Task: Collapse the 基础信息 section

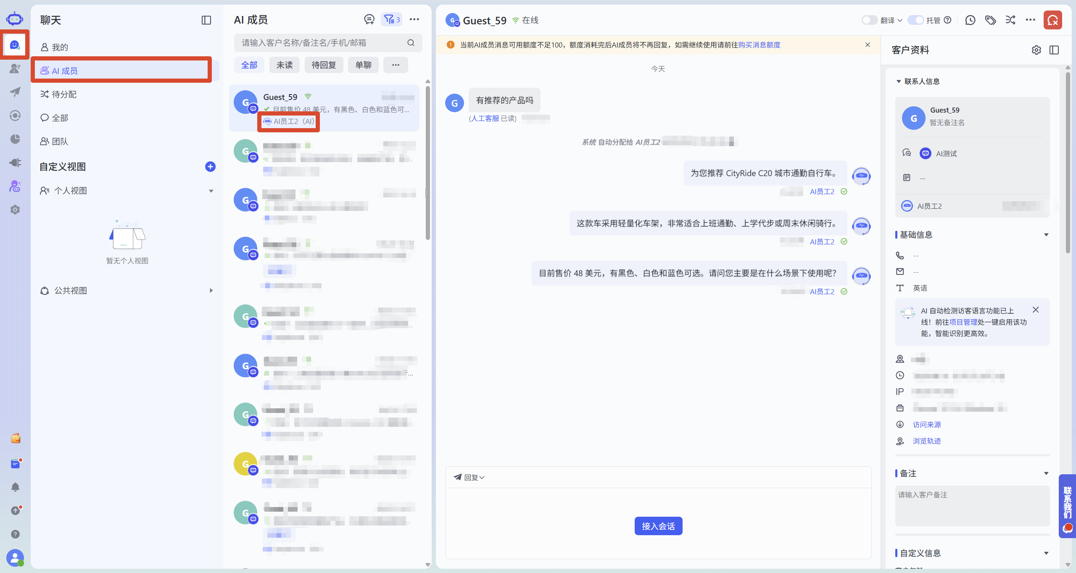Action: pyautogui.click(x=1046, y=235)
